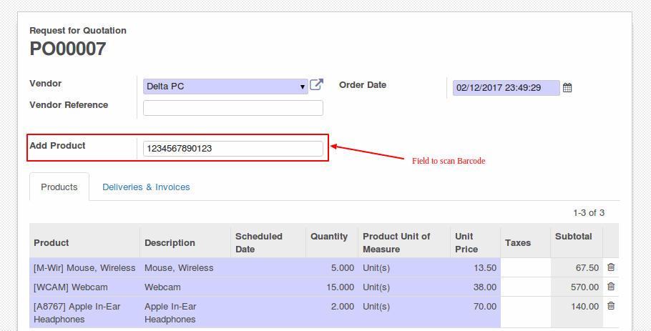Delete the Apple In-Ear Headphones line
This screenshot has width=651, height=331.
pyautogui.click(x=611, y=306)
